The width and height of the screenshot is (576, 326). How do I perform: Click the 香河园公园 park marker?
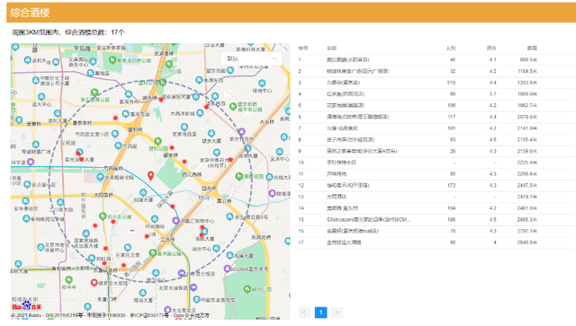pyautogui.click(x=153, y=253)
